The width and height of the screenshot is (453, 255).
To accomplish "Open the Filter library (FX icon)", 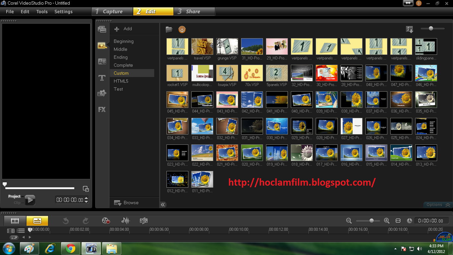I will pyautogui.click(x=102, y=109).
